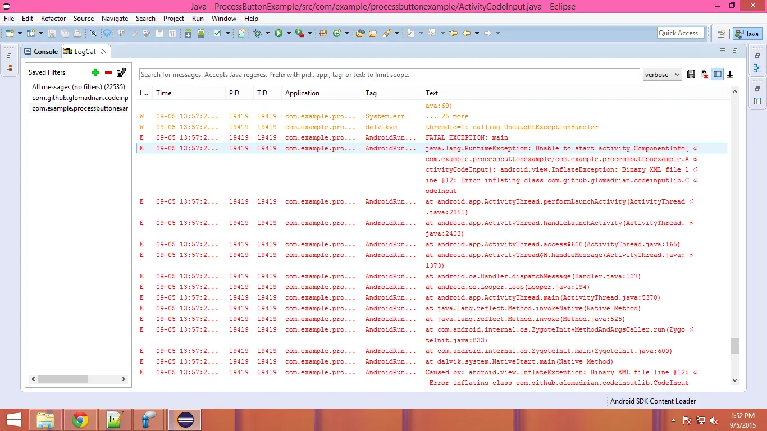767x431 pixels.
Task: Add a new LogCat filter
Action: pos(95,72)
